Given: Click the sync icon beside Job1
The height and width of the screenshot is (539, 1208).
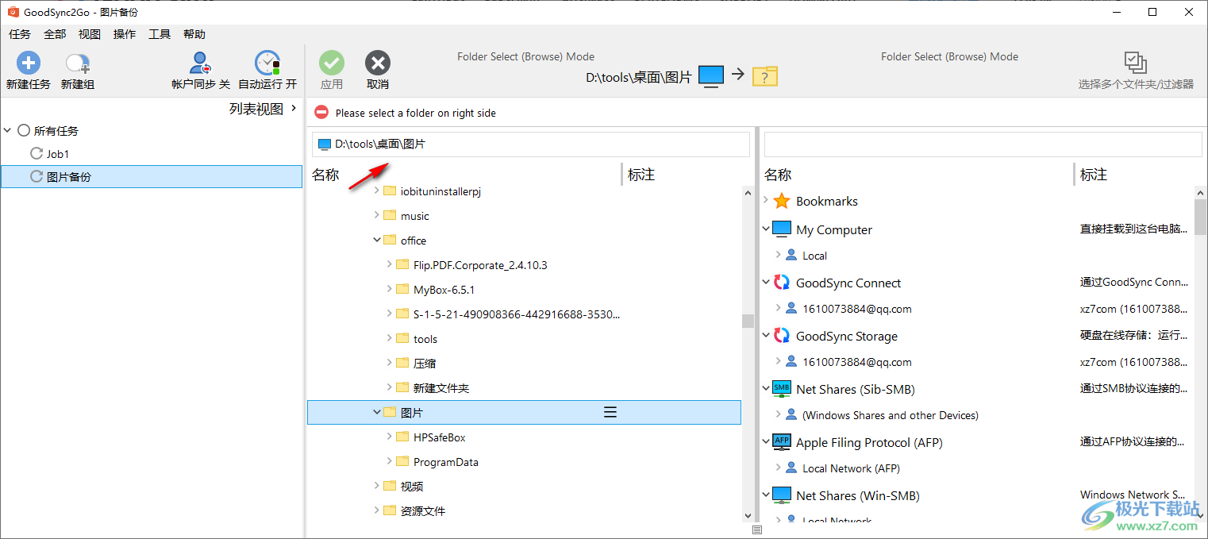Looking at the screenshot, I should pos(37,153).
